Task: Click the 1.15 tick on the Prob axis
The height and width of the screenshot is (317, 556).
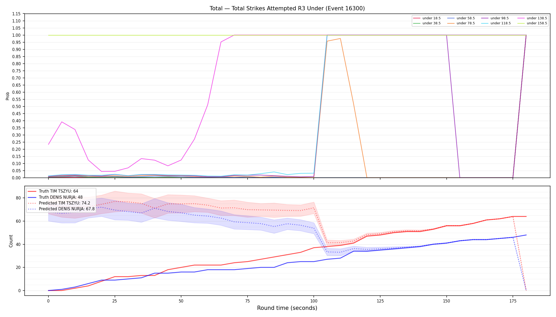Action: click(16, 14)
